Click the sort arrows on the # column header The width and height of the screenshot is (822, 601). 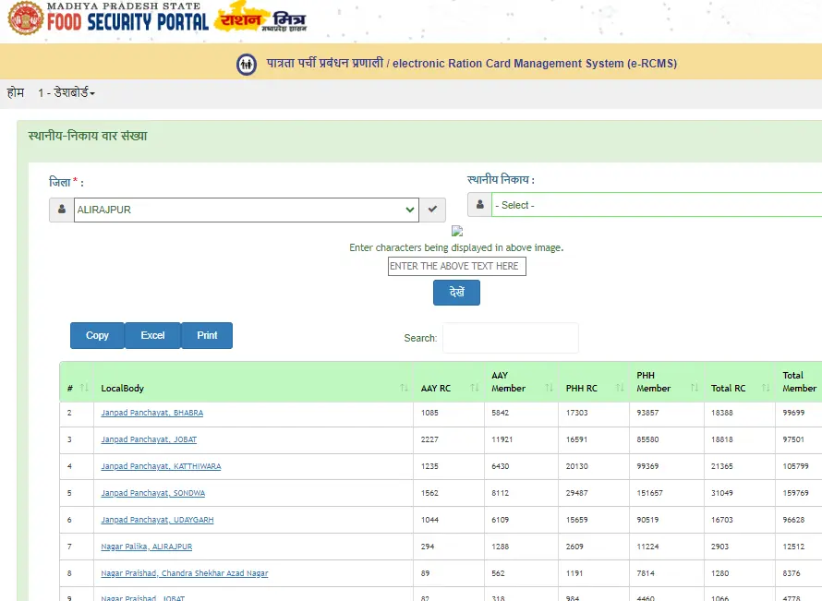(82, 388)
